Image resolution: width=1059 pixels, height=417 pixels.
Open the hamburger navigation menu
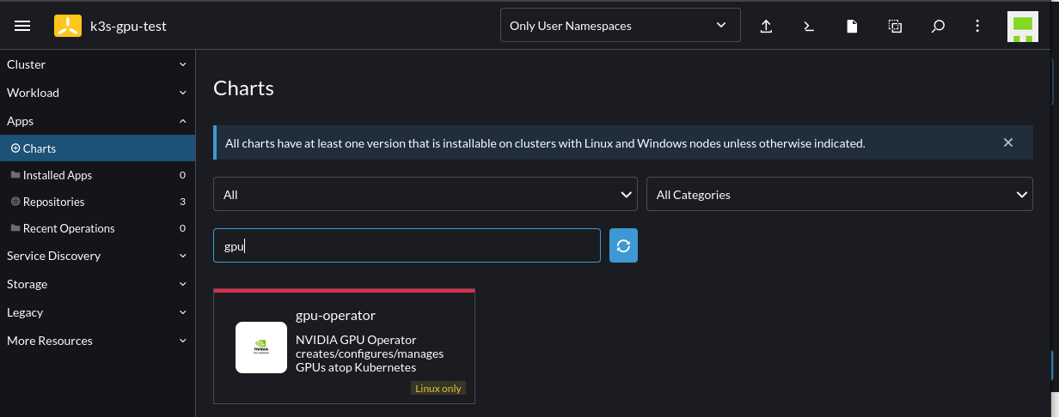pyautogui.click(x=23, y=26)
